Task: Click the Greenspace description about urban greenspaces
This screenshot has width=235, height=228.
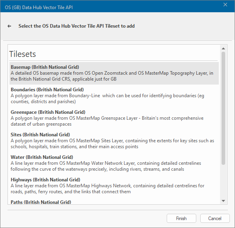Action: tap(107, 121)
